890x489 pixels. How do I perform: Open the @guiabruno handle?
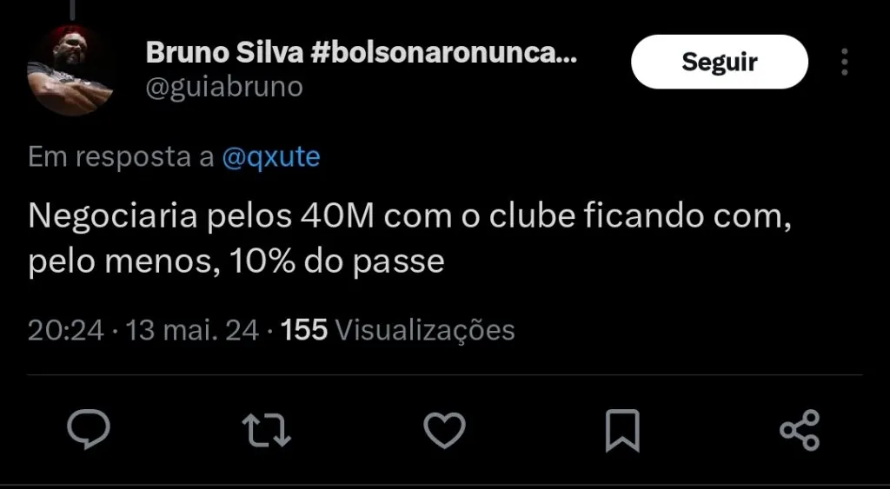pos(224,87)
